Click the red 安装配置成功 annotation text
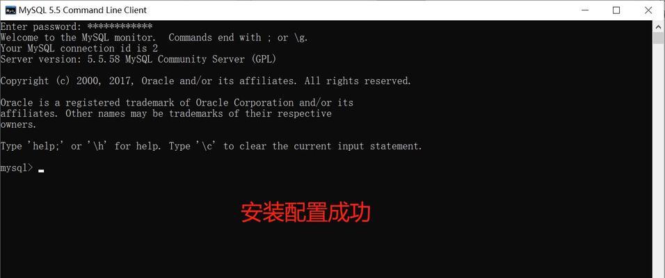665x278 pixels. [x=306, y=213]
